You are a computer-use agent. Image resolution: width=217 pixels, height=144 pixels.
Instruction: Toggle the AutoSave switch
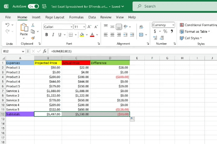(x=33, y=6)
